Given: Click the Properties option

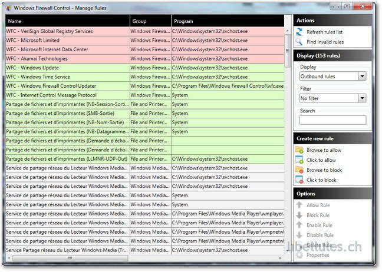Looking at the screenshot, I should [x=318, y=255].
